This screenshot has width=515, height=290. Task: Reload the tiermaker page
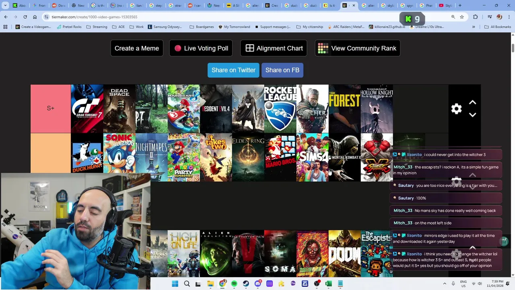tap(25, 17)
